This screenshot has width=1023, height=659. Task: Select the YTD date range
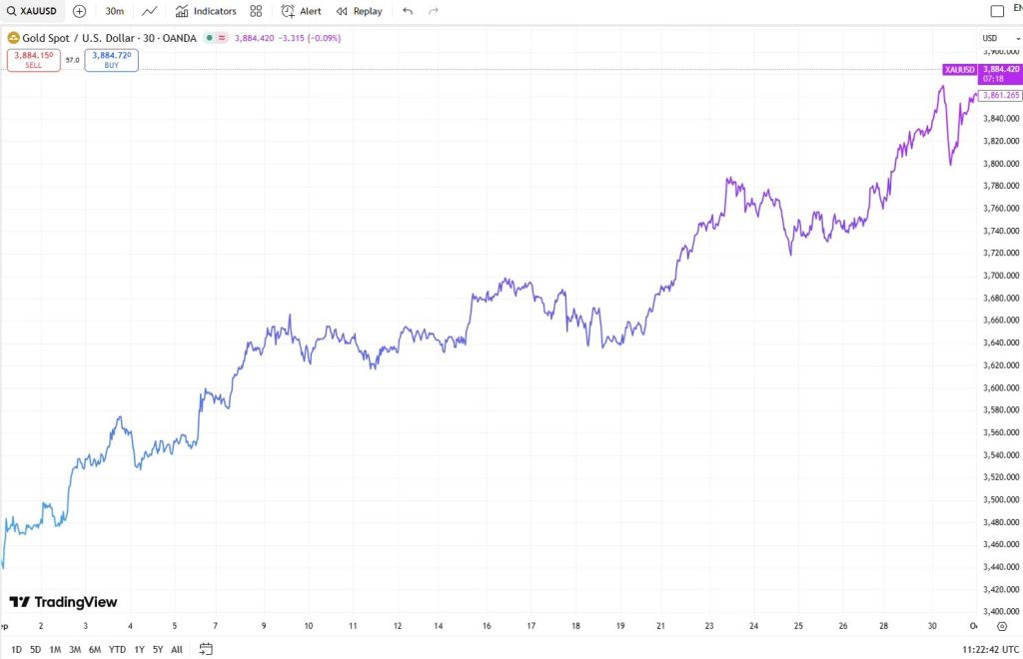click(118, 649)
